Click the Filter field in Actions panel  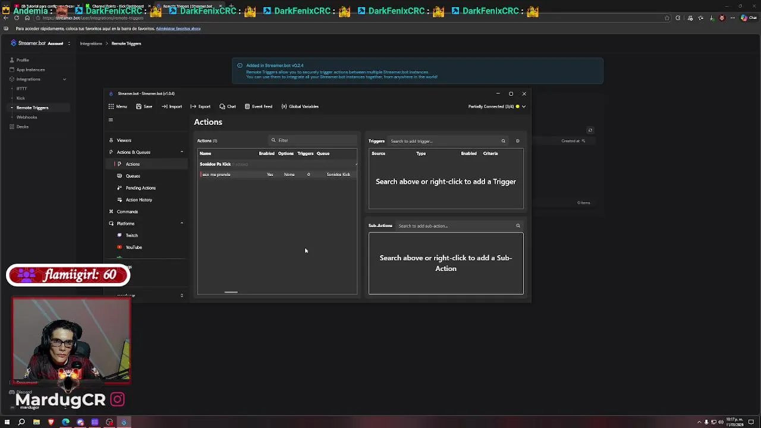pos(313,140)
